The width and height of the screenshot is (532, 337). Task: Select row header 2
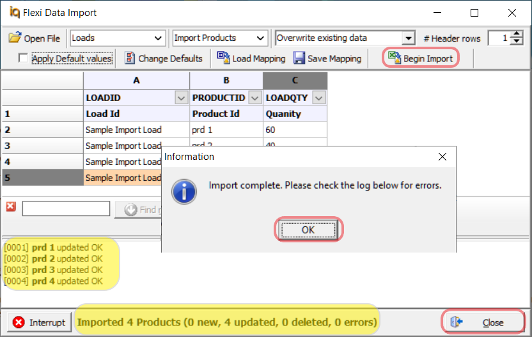pyautogui.click(x=43, y=130)
